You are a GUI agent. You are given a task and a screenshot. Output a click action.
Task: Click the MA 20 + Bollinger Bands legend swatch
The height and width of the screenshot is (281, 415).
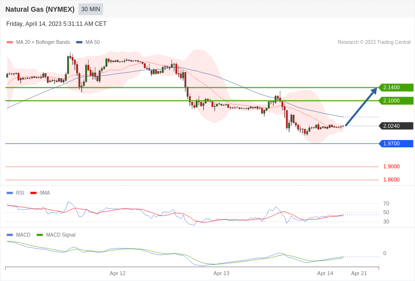point(10,42)
